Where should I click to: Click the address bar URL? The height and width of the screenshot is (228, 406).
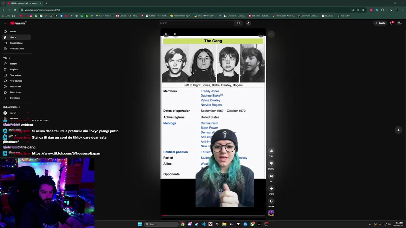(x=43, y=10)
